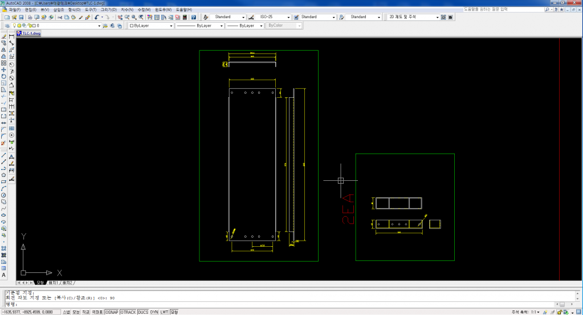Click the Pan realtime icon

coord(120,18)
